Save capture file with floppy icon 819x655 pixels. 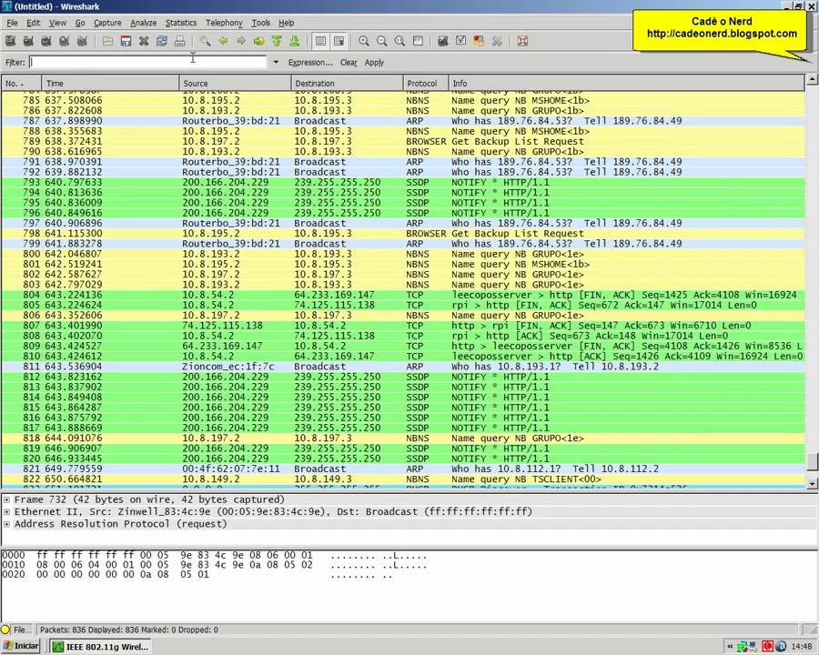(x=126, y=41)
